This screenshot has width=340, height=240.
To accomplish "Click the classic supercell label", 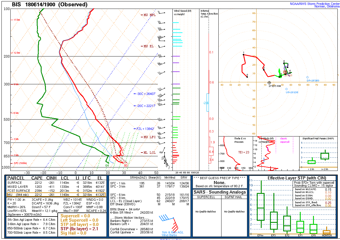I will point(285,140).
